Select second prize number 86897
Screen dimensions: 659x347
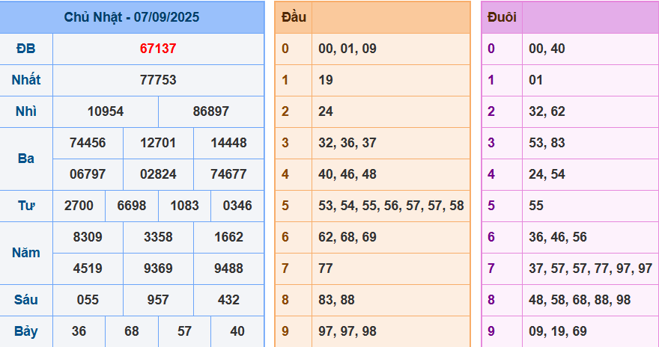click(x=211, y=111)
